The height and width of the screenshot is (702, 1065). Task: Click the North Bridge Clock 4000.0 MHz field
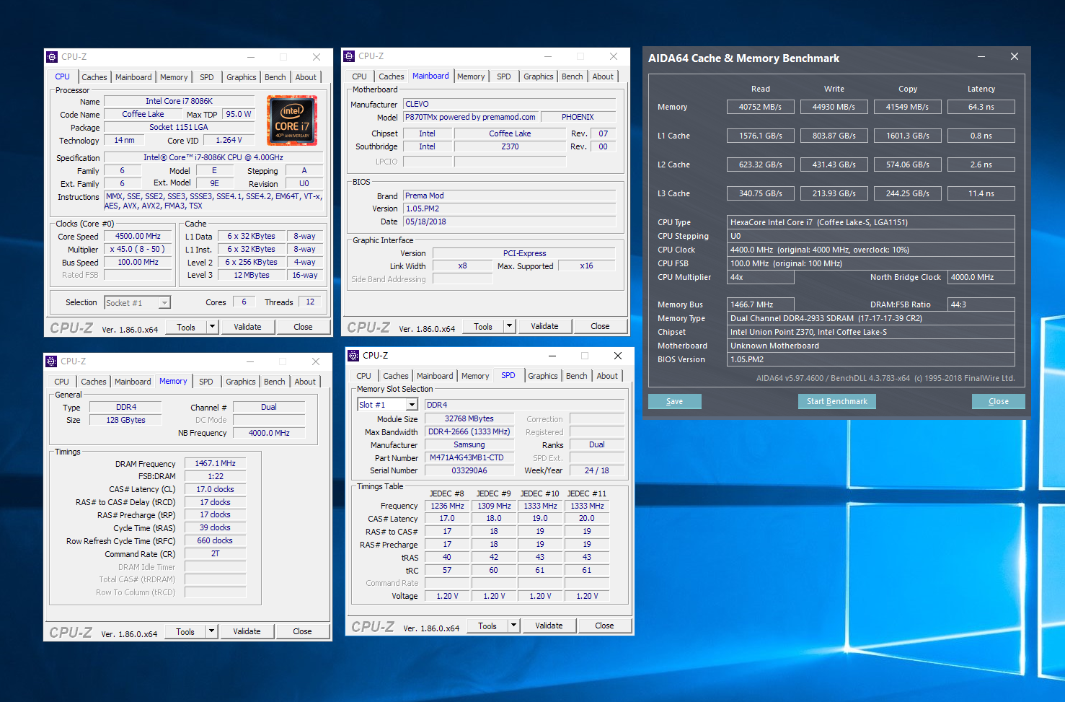pyautogui.click(x=981, y=277)
